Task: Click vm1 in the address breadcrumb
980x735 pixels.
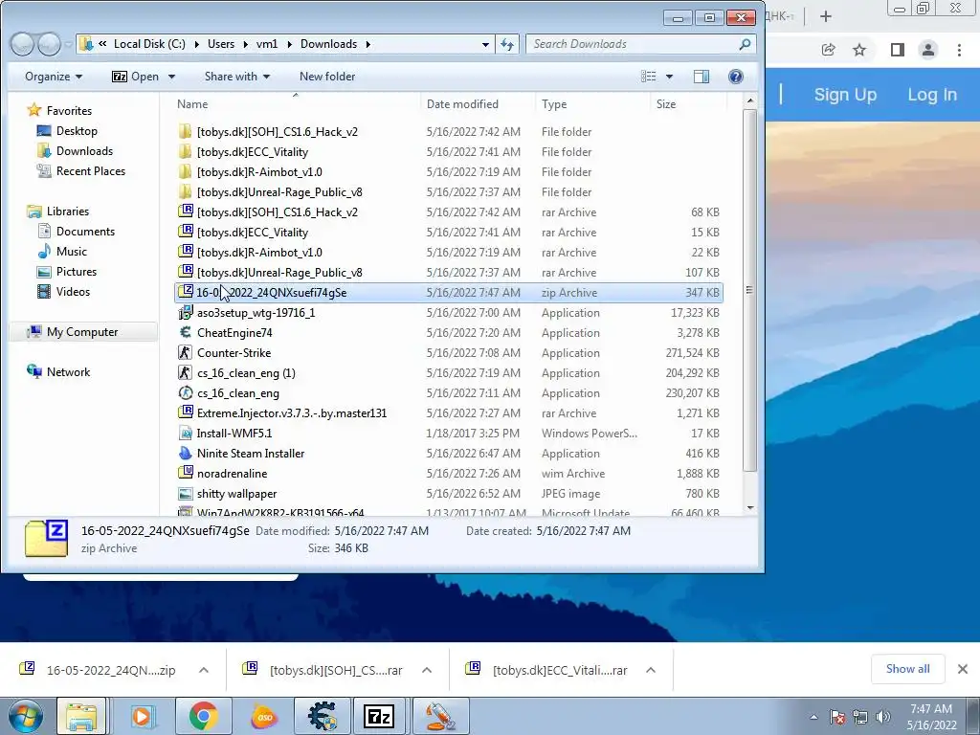Action: [267, 44]
